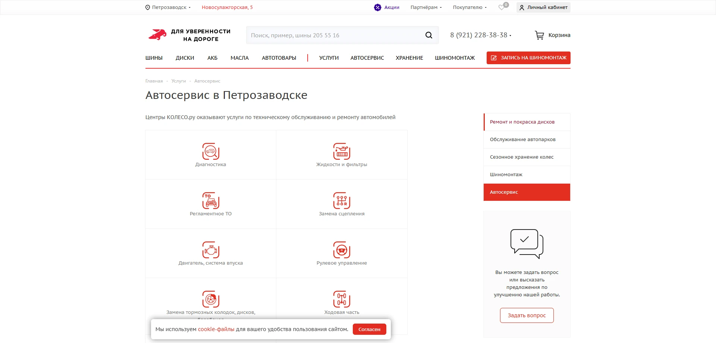The width and height of the screenshot is (716, 343).
Task: Open the cookie-файлы link
Action: click(x=216, y=329)
